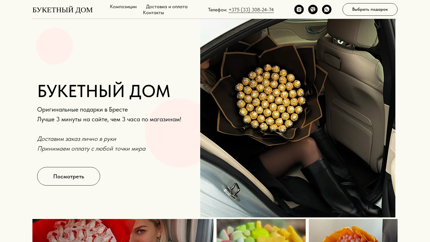This screenshot has width=430, height=242.
Task: Open the WhatsApp chat icon
Action: coord(327,9)
